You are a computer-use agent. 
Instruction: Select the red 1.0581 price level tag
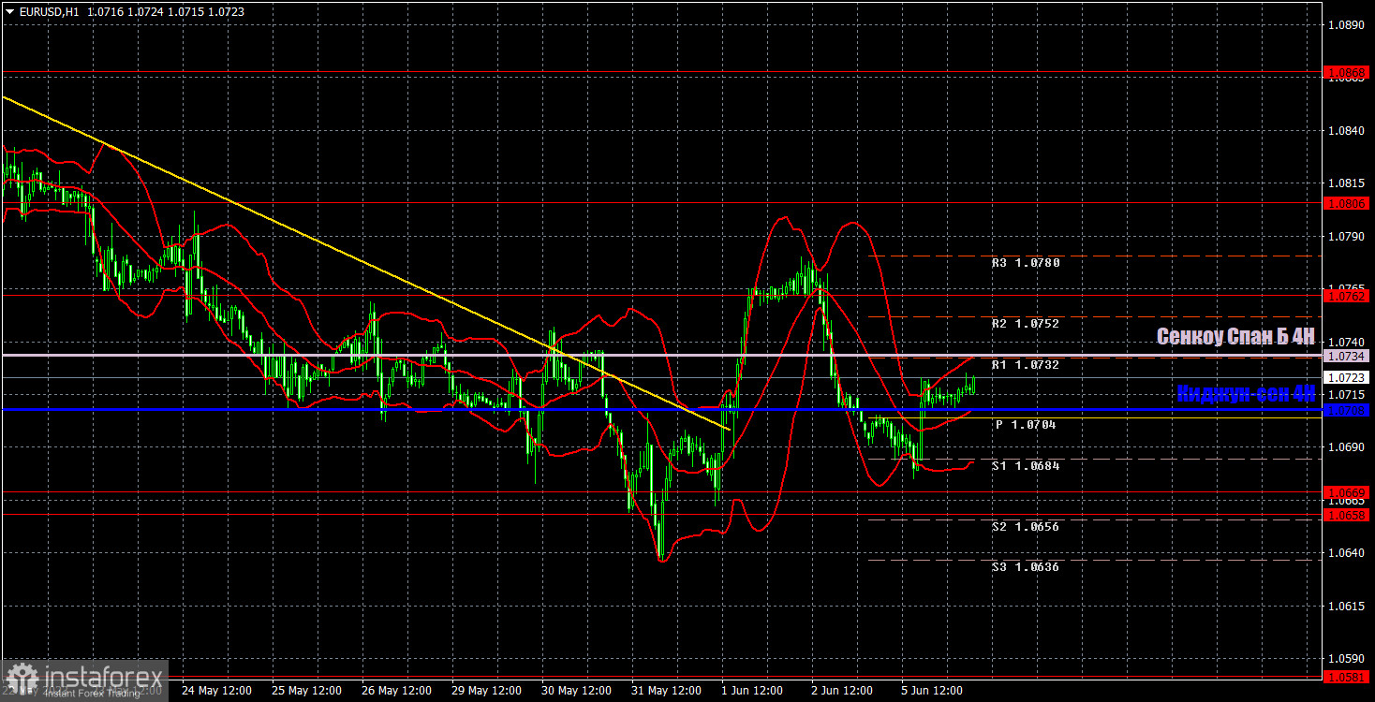(1347, 677)
